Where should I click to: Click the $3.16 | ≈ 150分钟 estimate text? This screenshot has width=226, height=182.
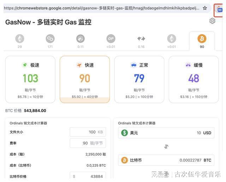click(194, 97)
